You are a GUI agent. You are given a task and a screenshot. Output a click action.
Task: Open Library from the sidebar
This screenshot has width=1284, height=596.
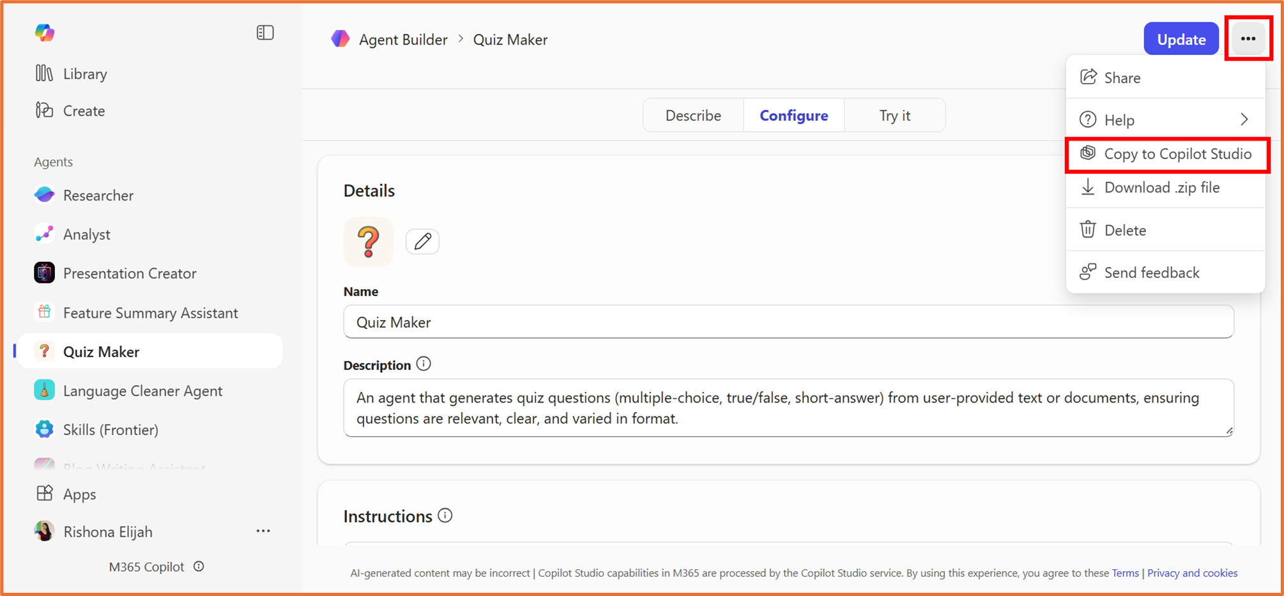tap(72, 74)
